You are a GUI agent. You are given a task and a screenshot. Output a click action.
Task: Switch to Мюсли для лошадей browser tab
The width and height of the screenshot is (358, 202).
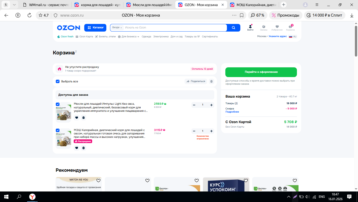click(149, 5)
